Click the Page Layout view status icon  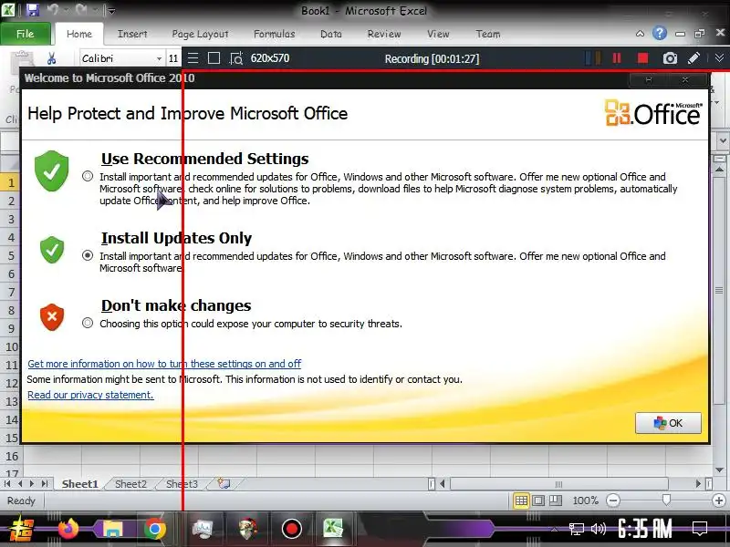click(538, 501)
